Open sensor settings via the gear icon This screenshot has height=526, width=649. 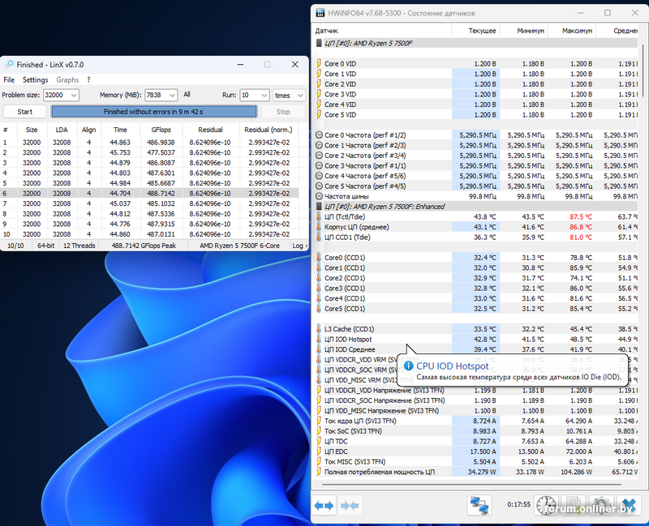(600, 506)
